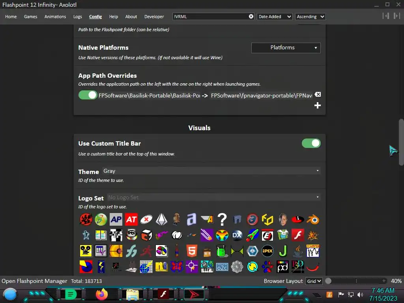Viewport: 404px width, 303px height.
Task: Click the pie chart document logo
Action: (161, 251)
